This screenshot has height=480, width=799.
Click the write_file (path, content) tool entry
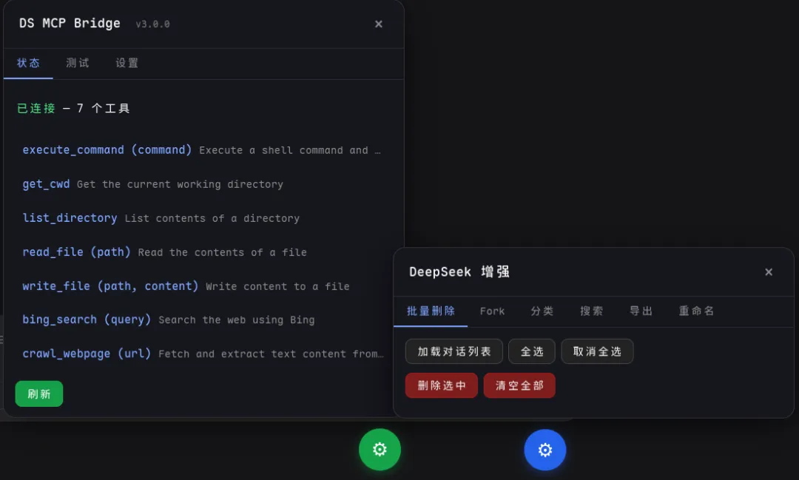[202, 286]
